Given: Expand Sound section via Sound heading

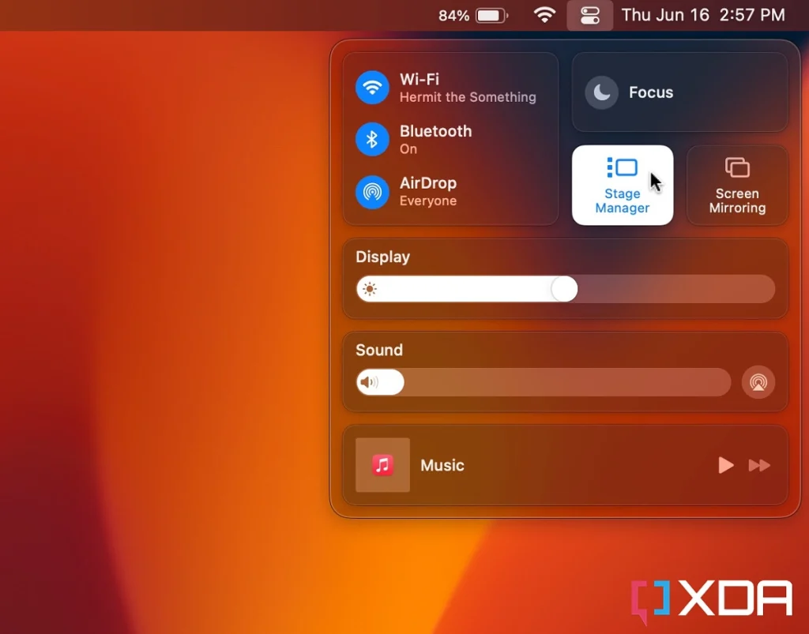Looking at the screenshot, I should pyautogui.click(x=378, y=350).
